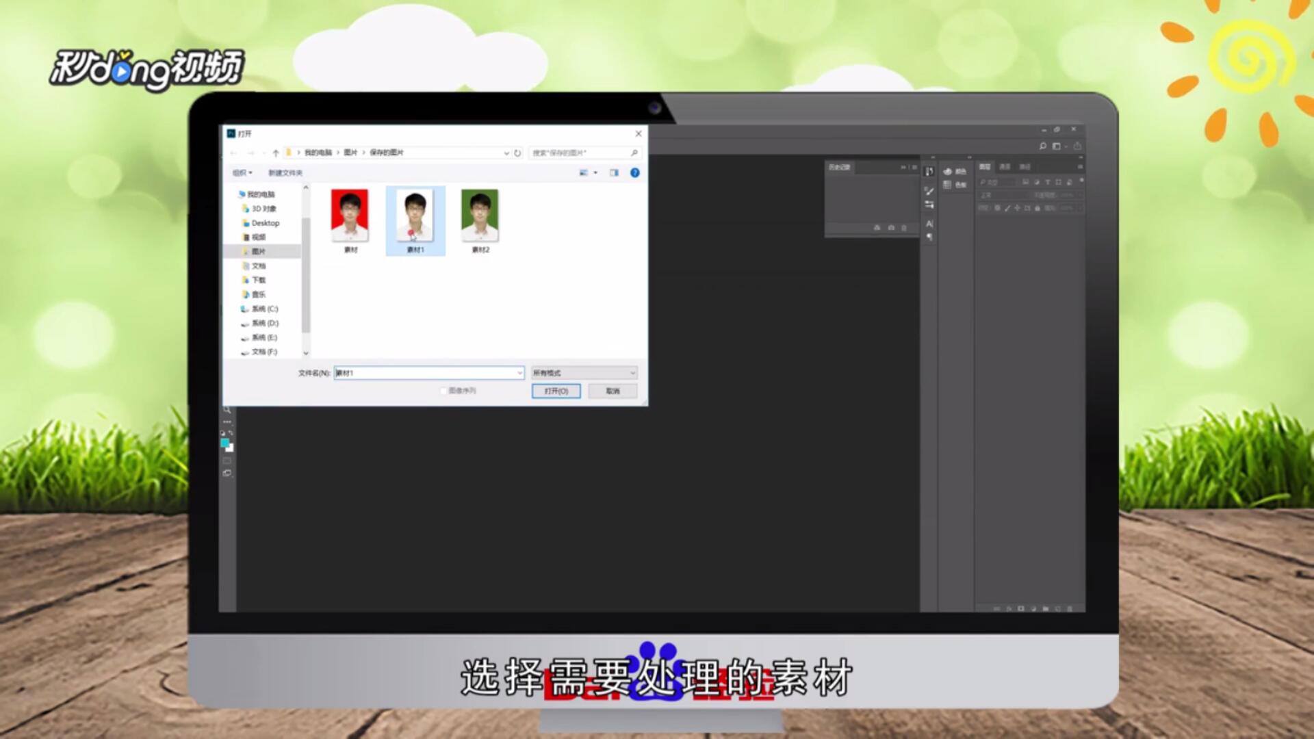Expand the file format filter dropdown

[632, 373]
